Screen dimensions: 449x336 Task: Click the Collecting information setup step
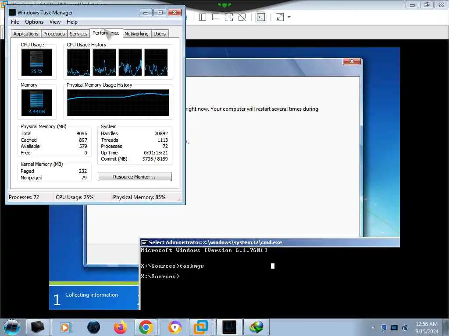(92, 295)
